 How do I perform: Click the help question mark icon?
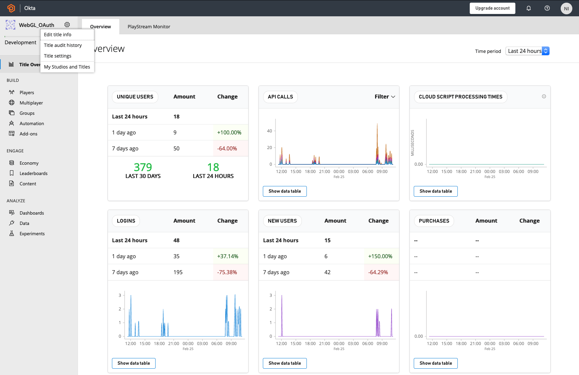[x=547, y=8]
